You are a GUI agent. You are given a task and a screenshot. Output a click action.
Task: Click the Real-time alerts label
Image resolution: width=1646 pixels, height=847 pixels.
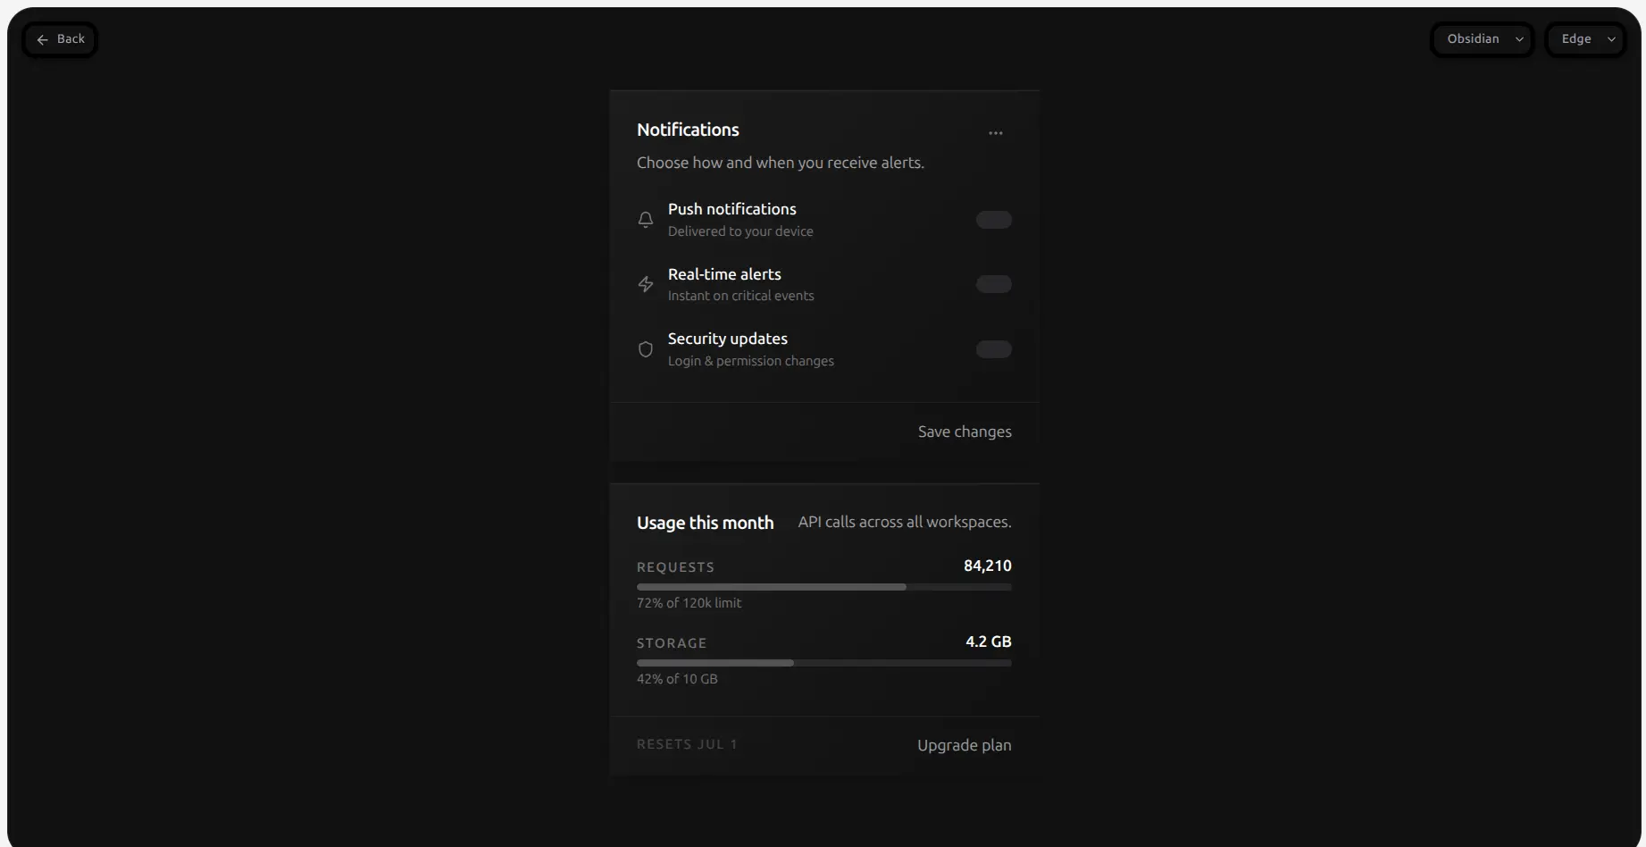[x=724, y=274]
